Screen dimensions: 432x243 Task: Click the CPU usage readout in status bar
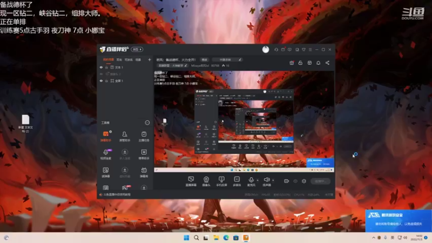coord(299,194)
